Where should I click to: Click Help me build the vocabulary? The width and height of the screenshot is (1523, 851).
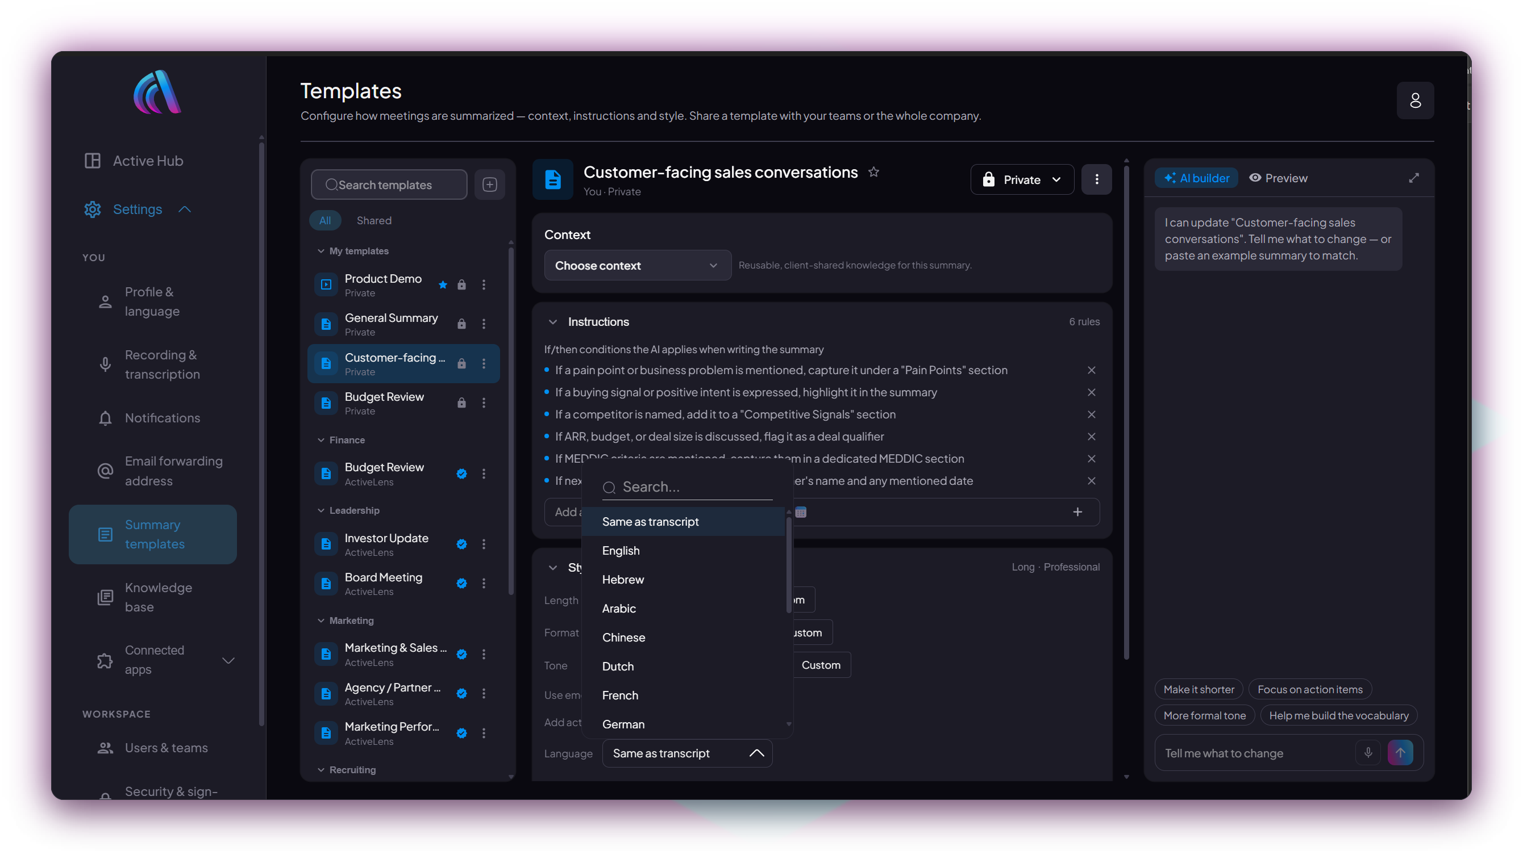click(1338, 715)
